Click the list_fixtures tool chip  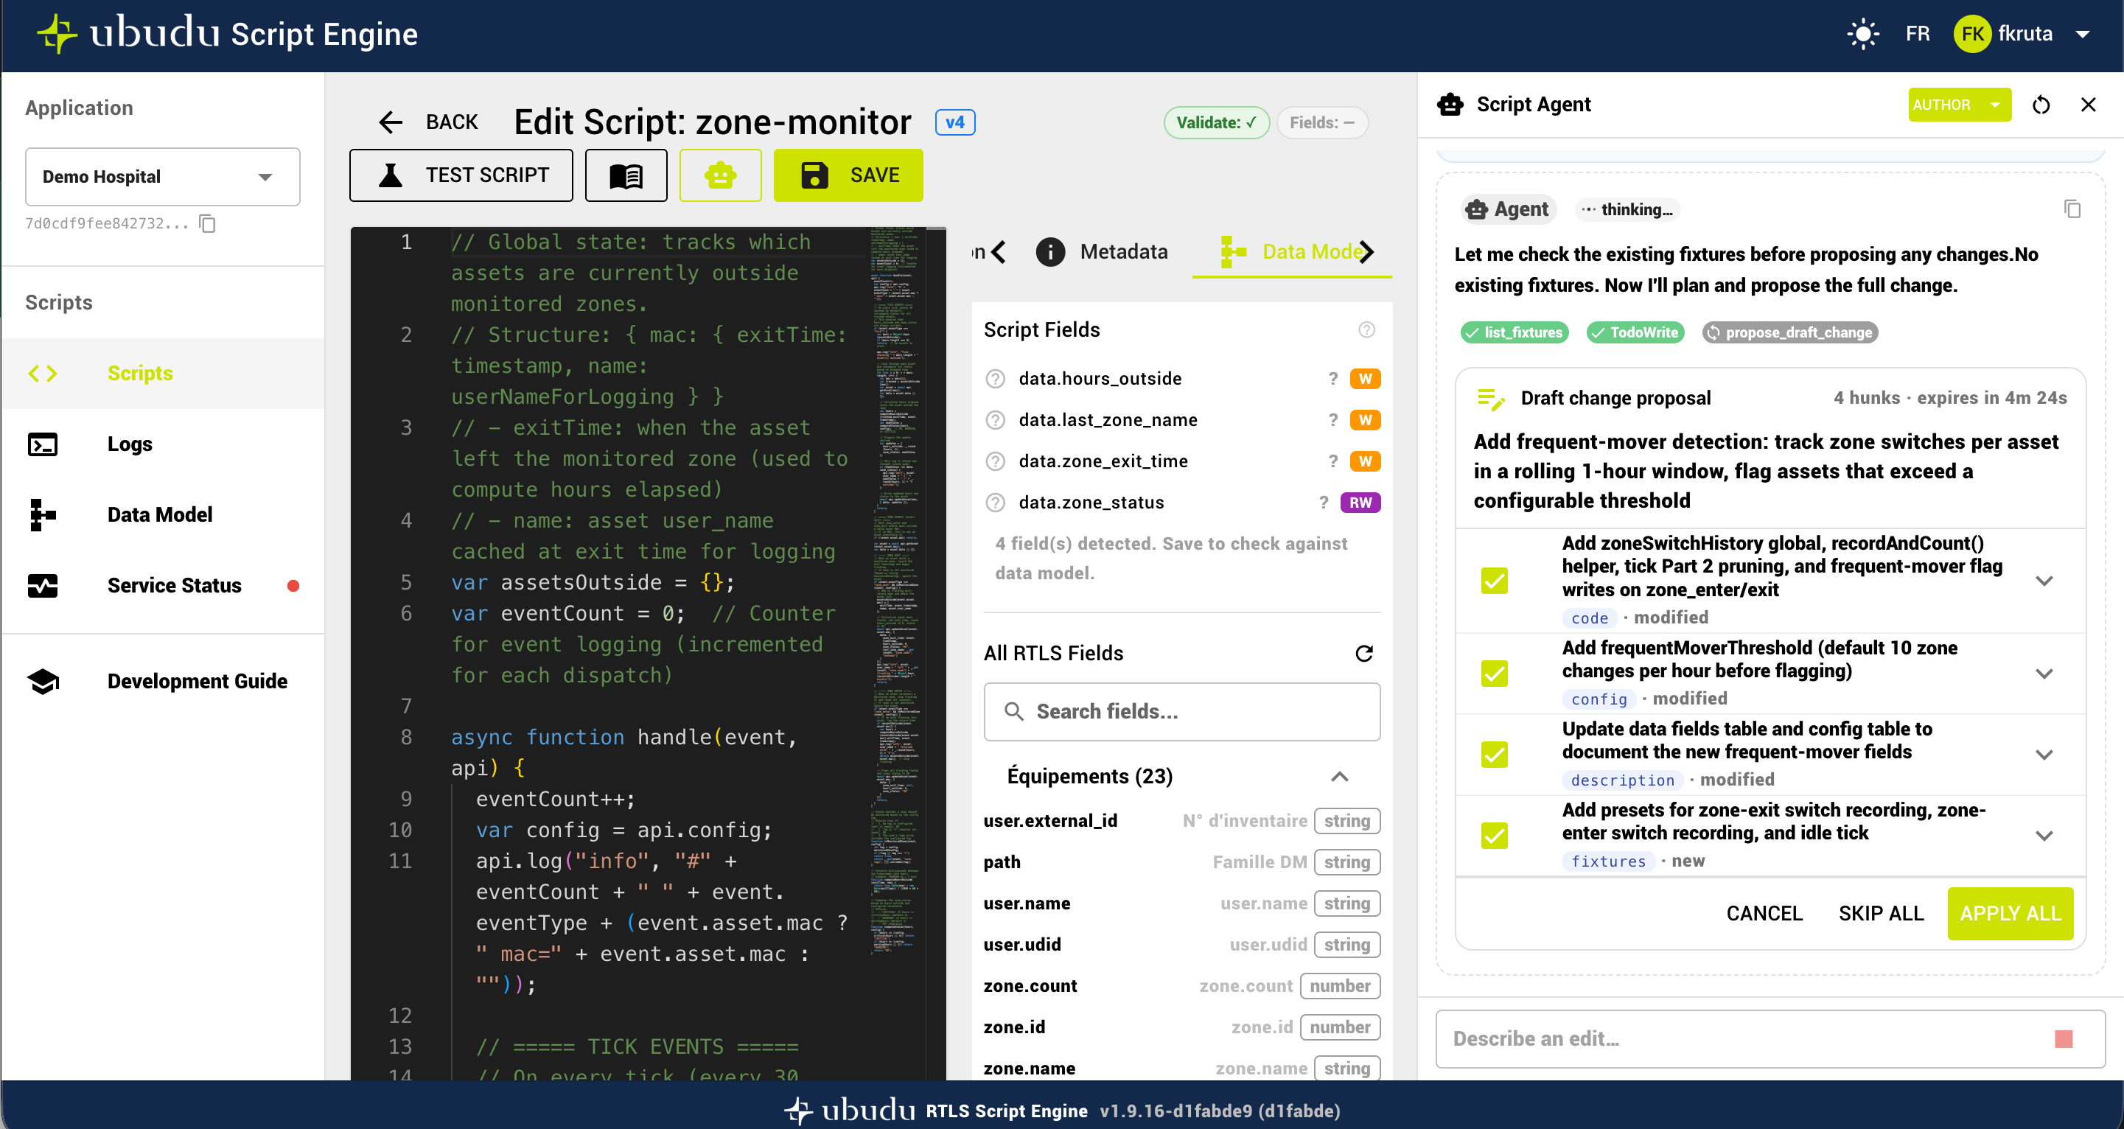1515,332
